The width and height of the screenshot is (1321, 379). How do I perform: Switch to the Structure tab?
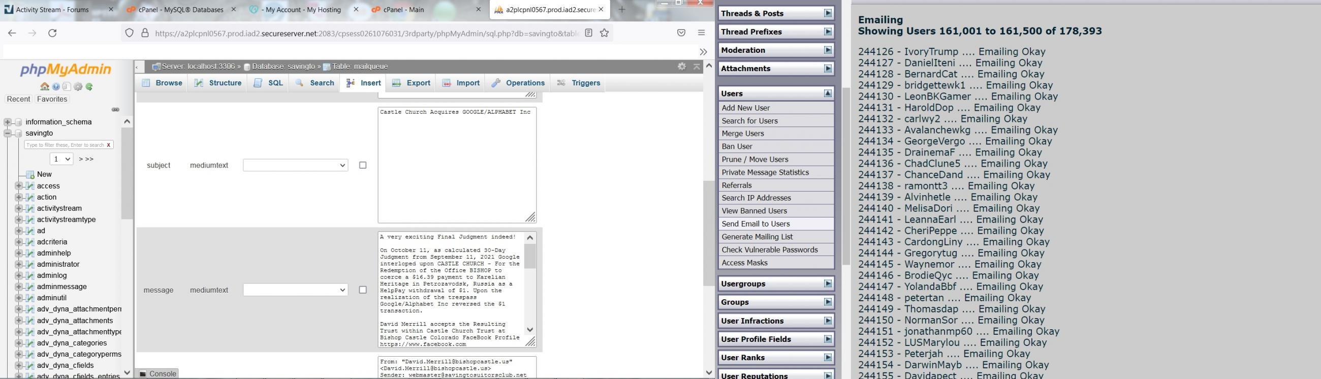218,83
